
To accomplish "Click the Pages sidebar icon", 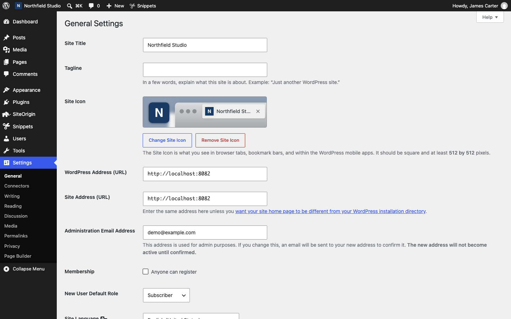I will [x=6, y=62].
